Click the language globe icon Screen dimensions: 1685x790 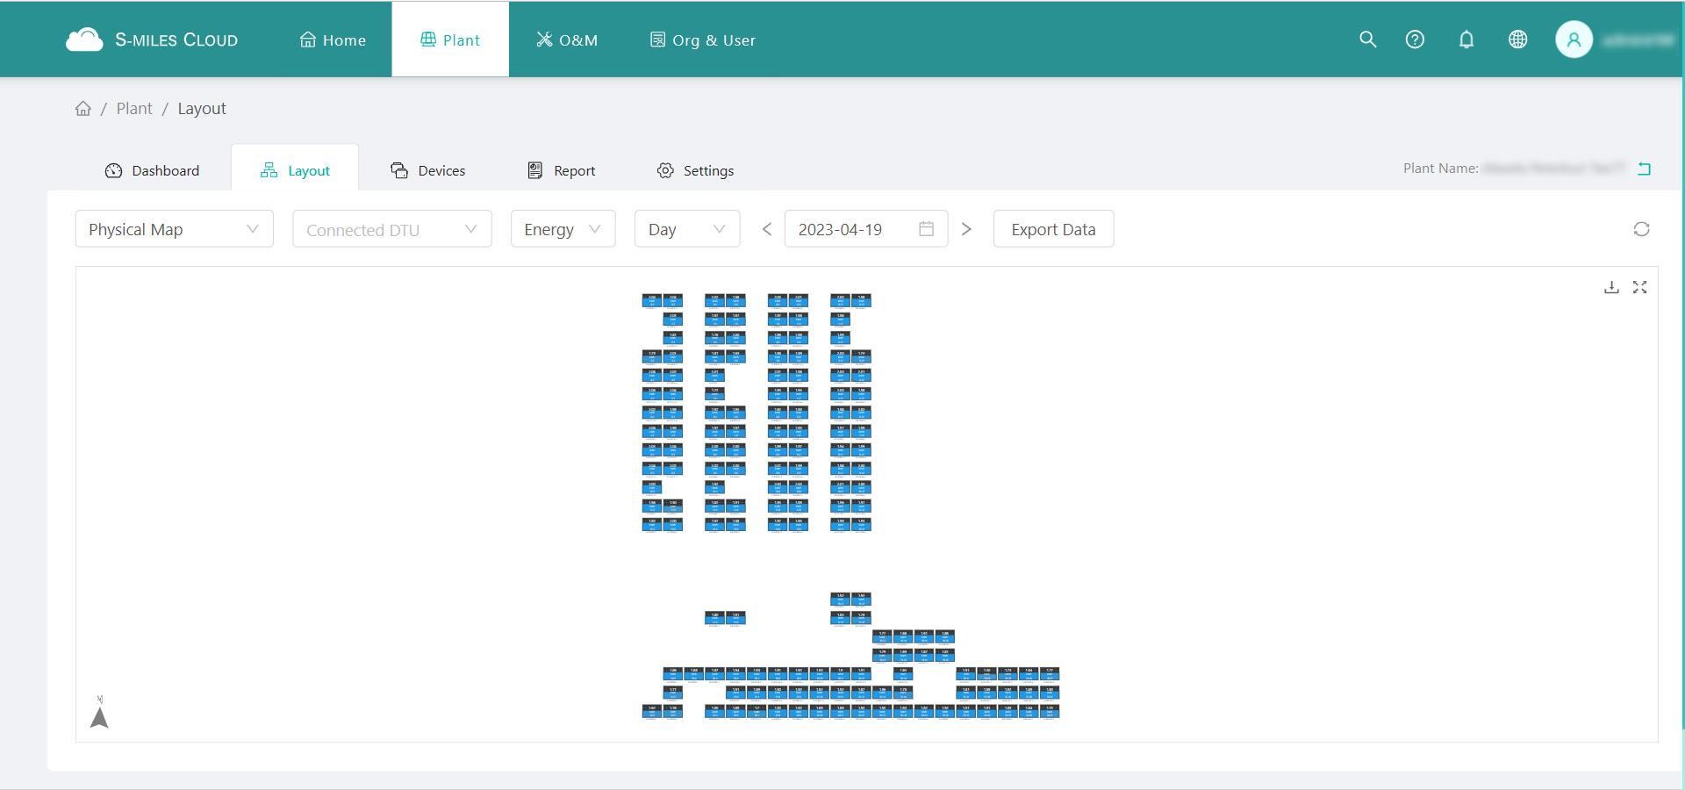coord(1517,39)
